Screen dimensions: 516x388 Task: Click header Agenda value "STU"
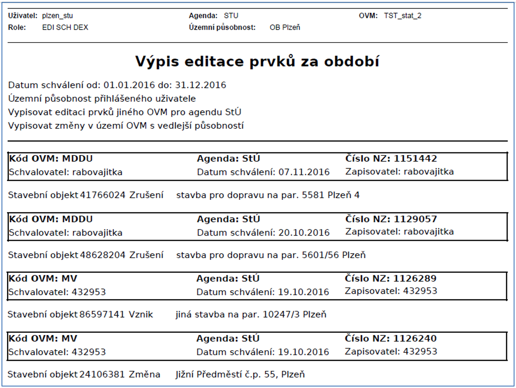(231, 16)
